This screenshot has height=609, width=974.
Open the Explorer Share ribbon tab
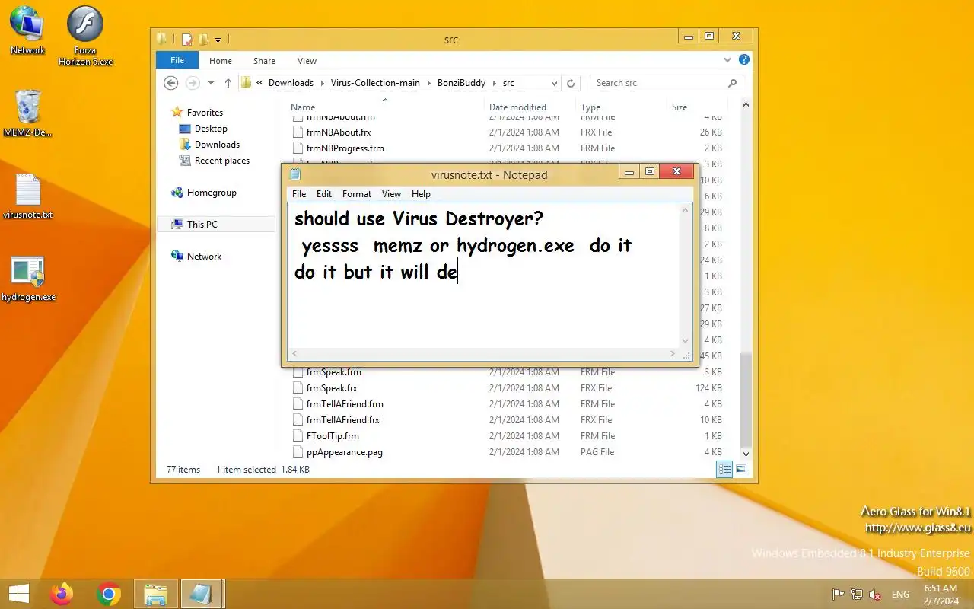coord(265,61)
